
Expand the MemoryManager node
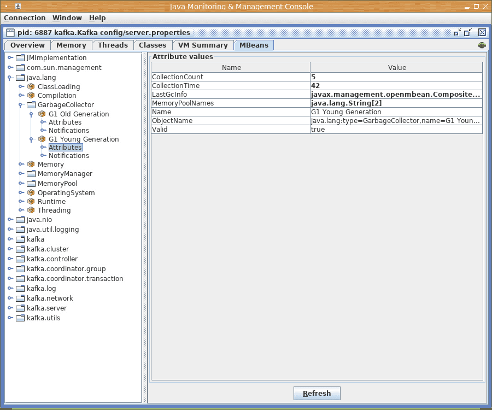21,173
